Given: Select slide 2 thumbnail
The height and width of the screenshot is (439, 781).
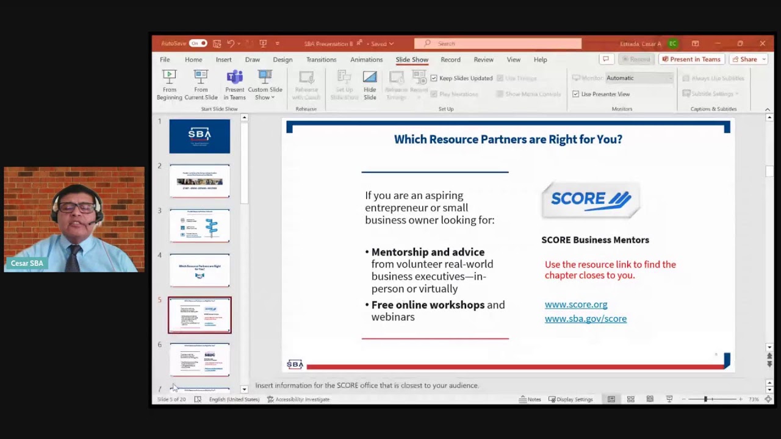Looking at the screenshot, I should click(x=200, y=181).
